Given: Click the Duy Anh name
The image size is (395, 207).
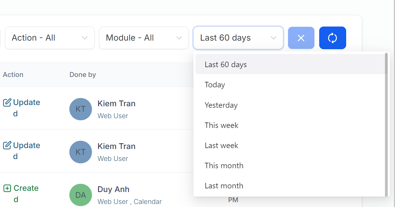Looking at the screenshot, I should coord(114,189).
